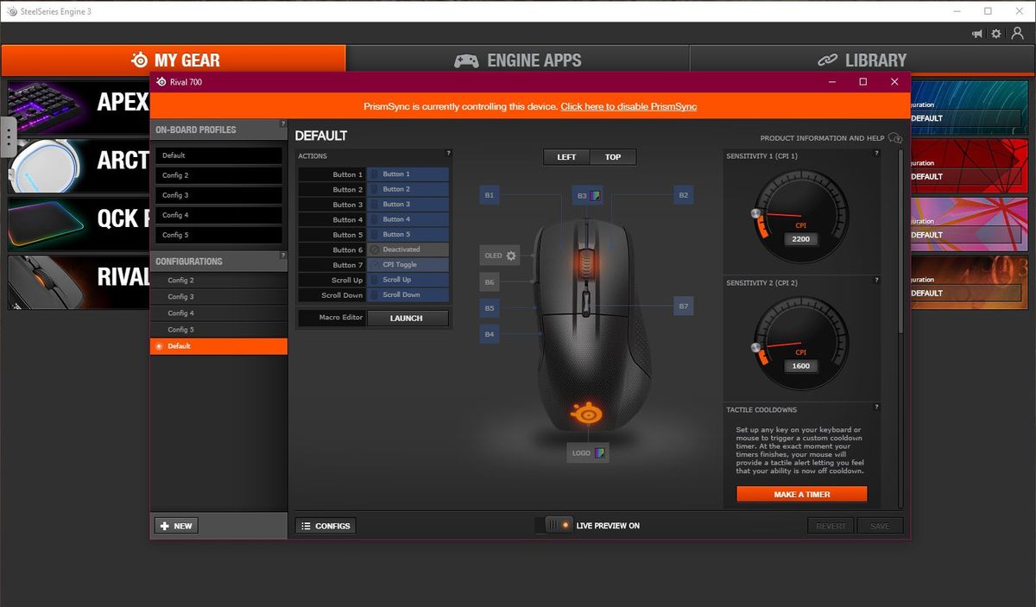1036x607 pixels.
Task: Open the Product Information and Help icon
Action: point(895,137)
